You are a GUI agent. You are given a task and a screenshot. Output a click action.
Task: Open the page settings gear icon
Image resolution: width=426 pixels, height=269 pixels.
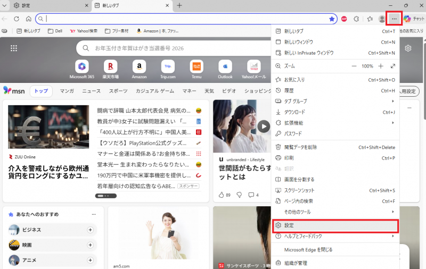[x=408, y=48]
